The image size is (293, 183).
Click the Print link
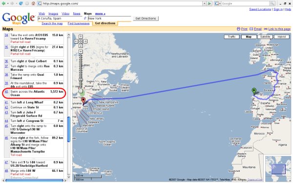pyautogui.click(x=244, y=29)
